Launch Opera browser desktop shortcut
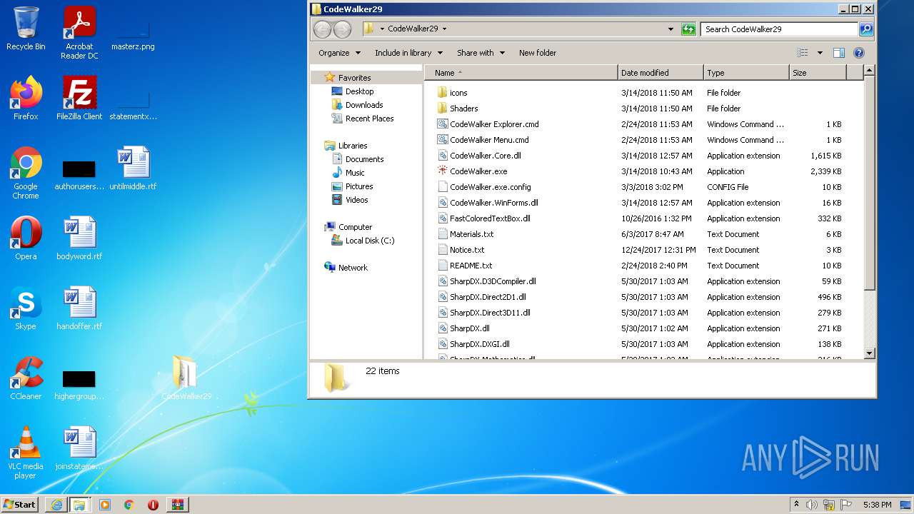 tap(26, 238)
